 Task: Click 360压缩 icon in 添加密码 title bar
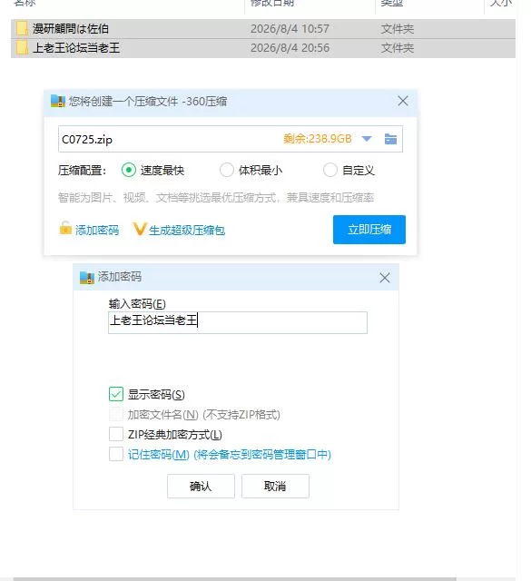pyautogui.click(x=87, y=277)
